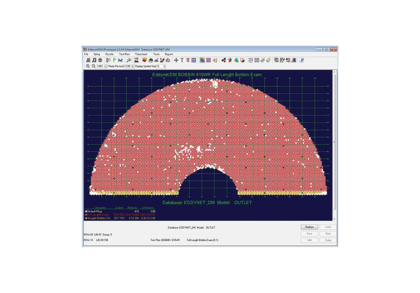420x293 pixels.
Task: Select the blue M toolbar icon
Action: pos(120,60)
